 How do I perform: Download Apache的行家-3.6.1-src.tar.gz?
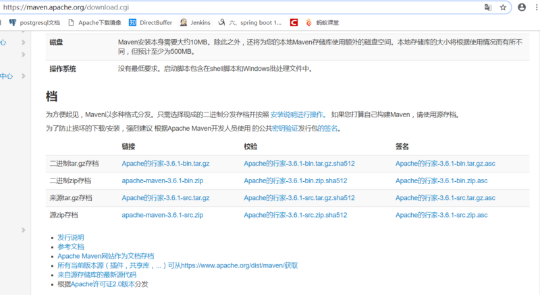[165, 198]
